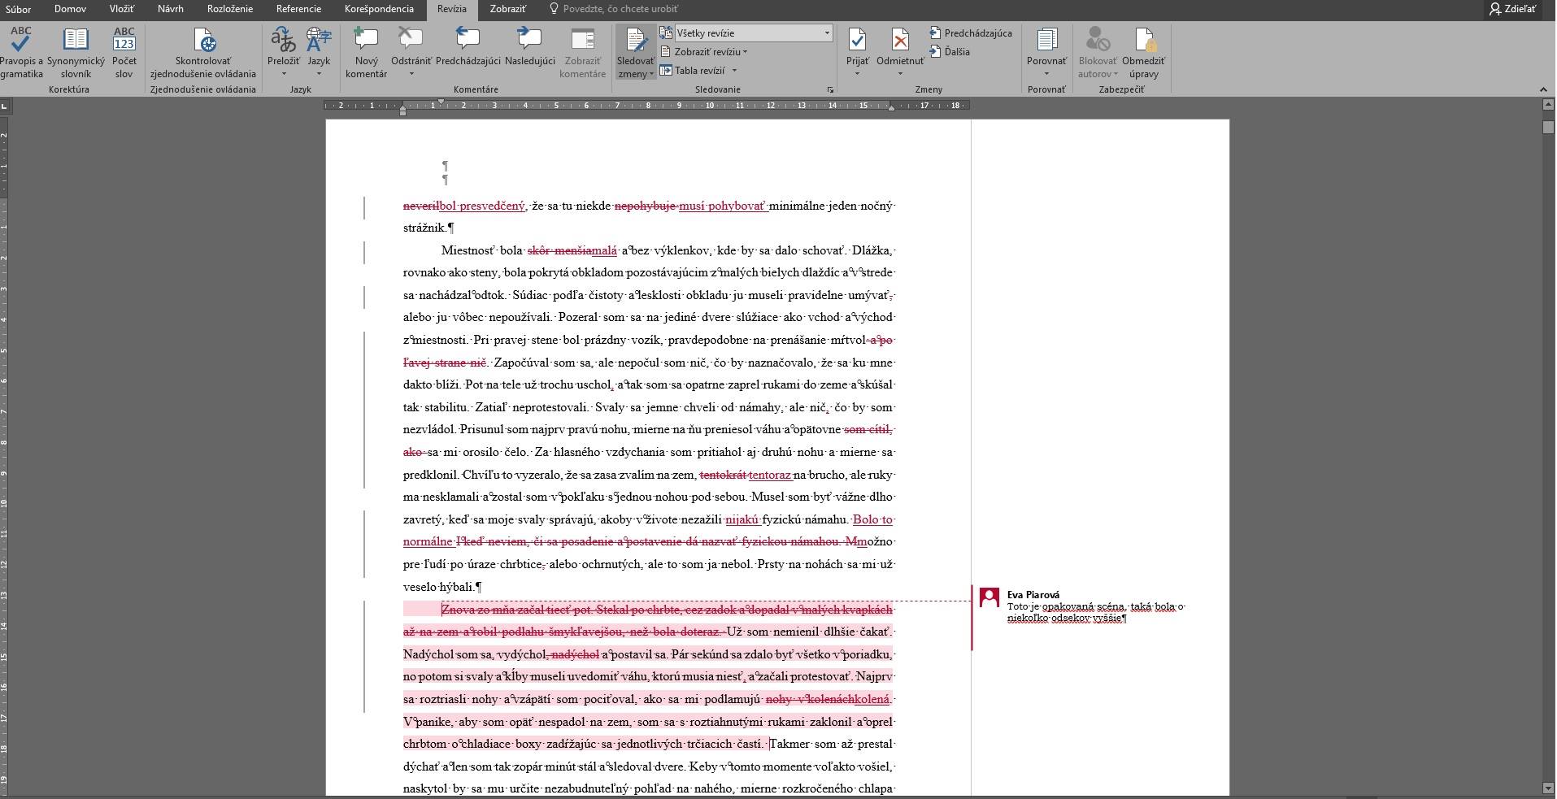This screenshot has width=1557, height=799.
Task: Switch to Zobraziť tab
Action: tap(508, 9)
